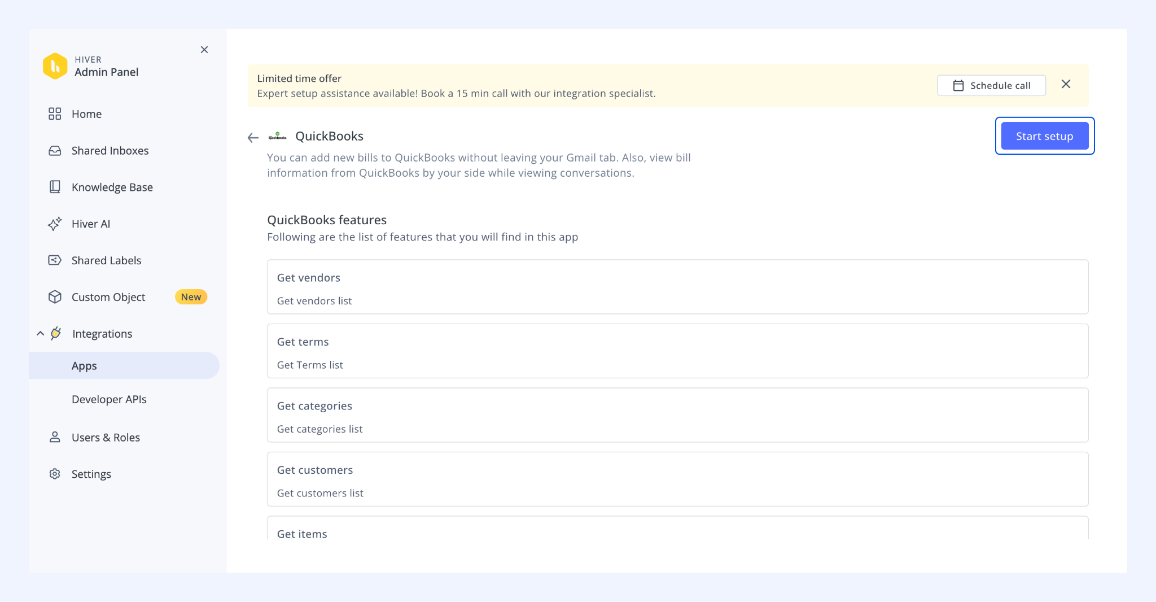Click the Integrations menu label
This screenshot has width=1156, height=602.
pos(102,334)
